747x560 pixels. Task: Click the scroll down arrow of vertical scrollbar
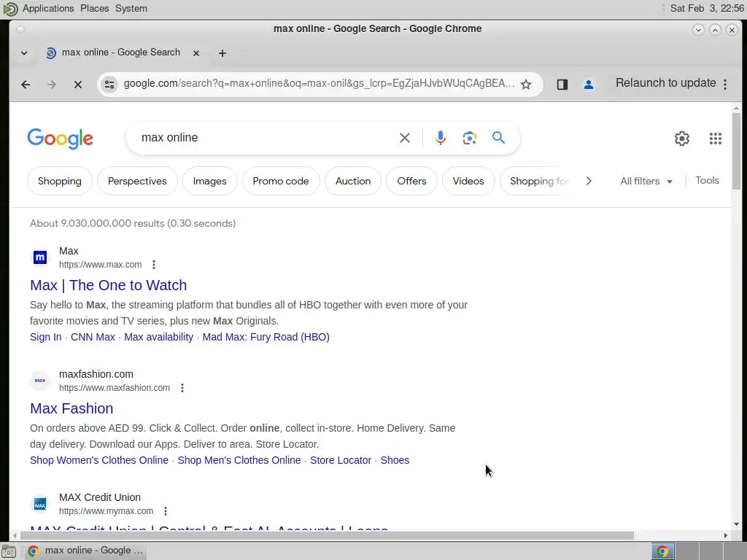[737, 524]
